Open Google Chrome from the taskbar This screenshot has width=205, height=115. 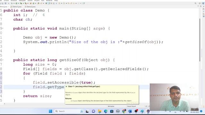tap(124, 111)
